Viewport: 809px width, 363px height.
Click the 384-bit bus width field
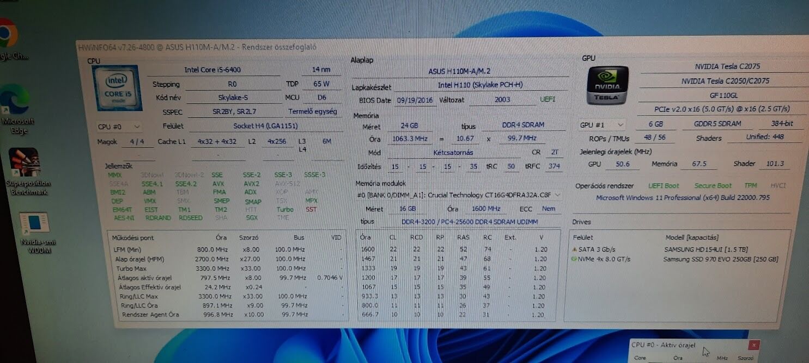coord(781,123)
